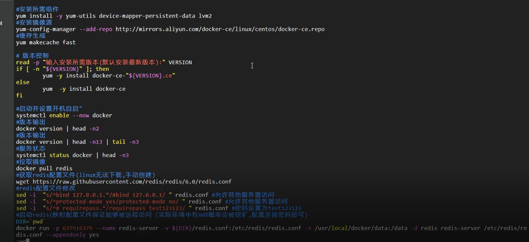Click the '#密码设置为test123123' comment
Image resolution: width=529 pixels, height=242 pixels.
pyautogui.click(x=267, y=208)
